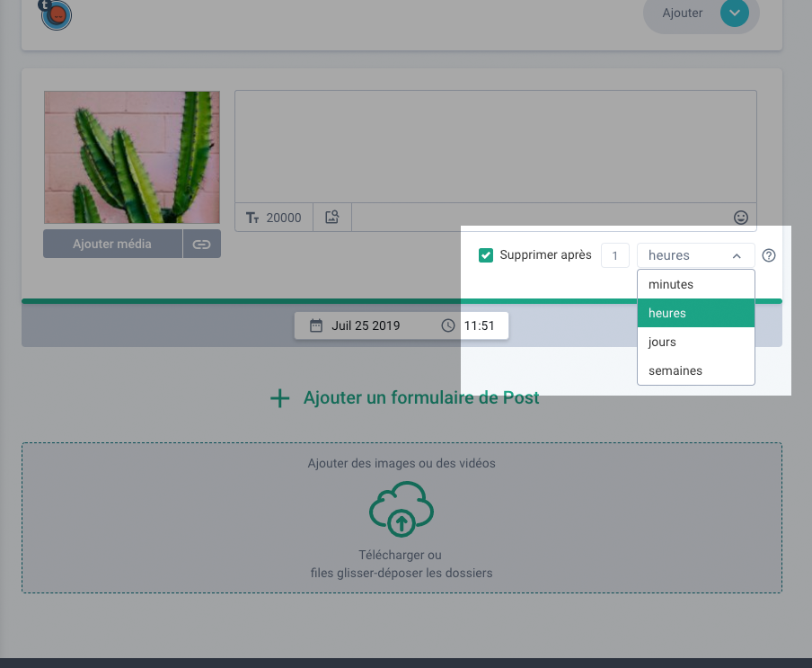Screen dimensions: 812x668
Task: Click the link icon beside Ajouter média
Action: (202, 244)
